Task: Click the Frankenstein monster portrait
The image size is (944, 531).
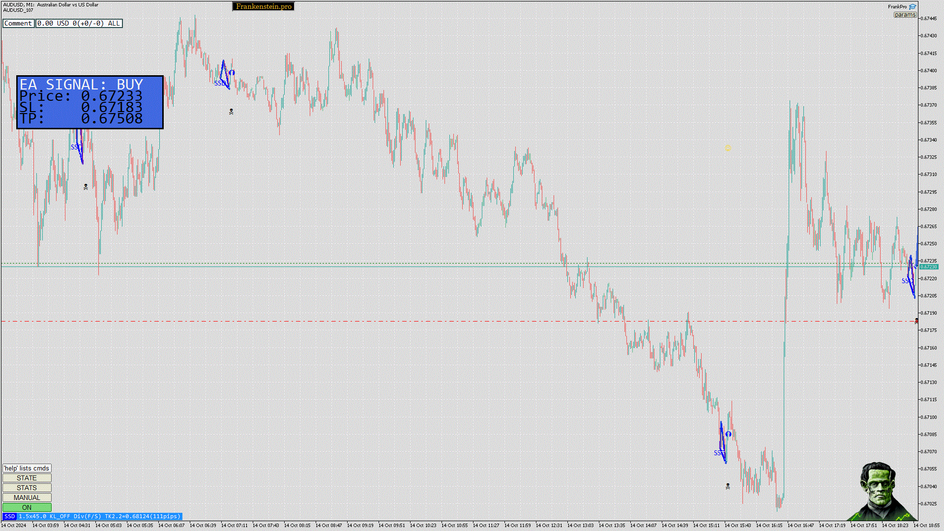Action: point(883,492)
